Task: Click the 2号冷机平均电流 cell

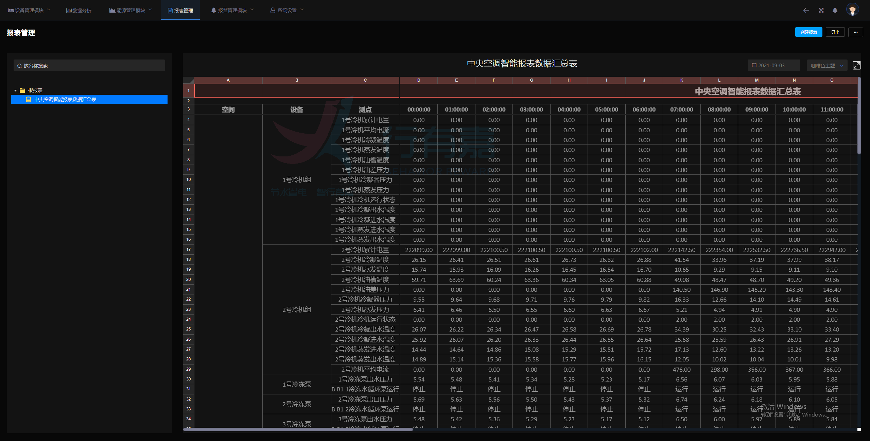Action: (365, 369)
